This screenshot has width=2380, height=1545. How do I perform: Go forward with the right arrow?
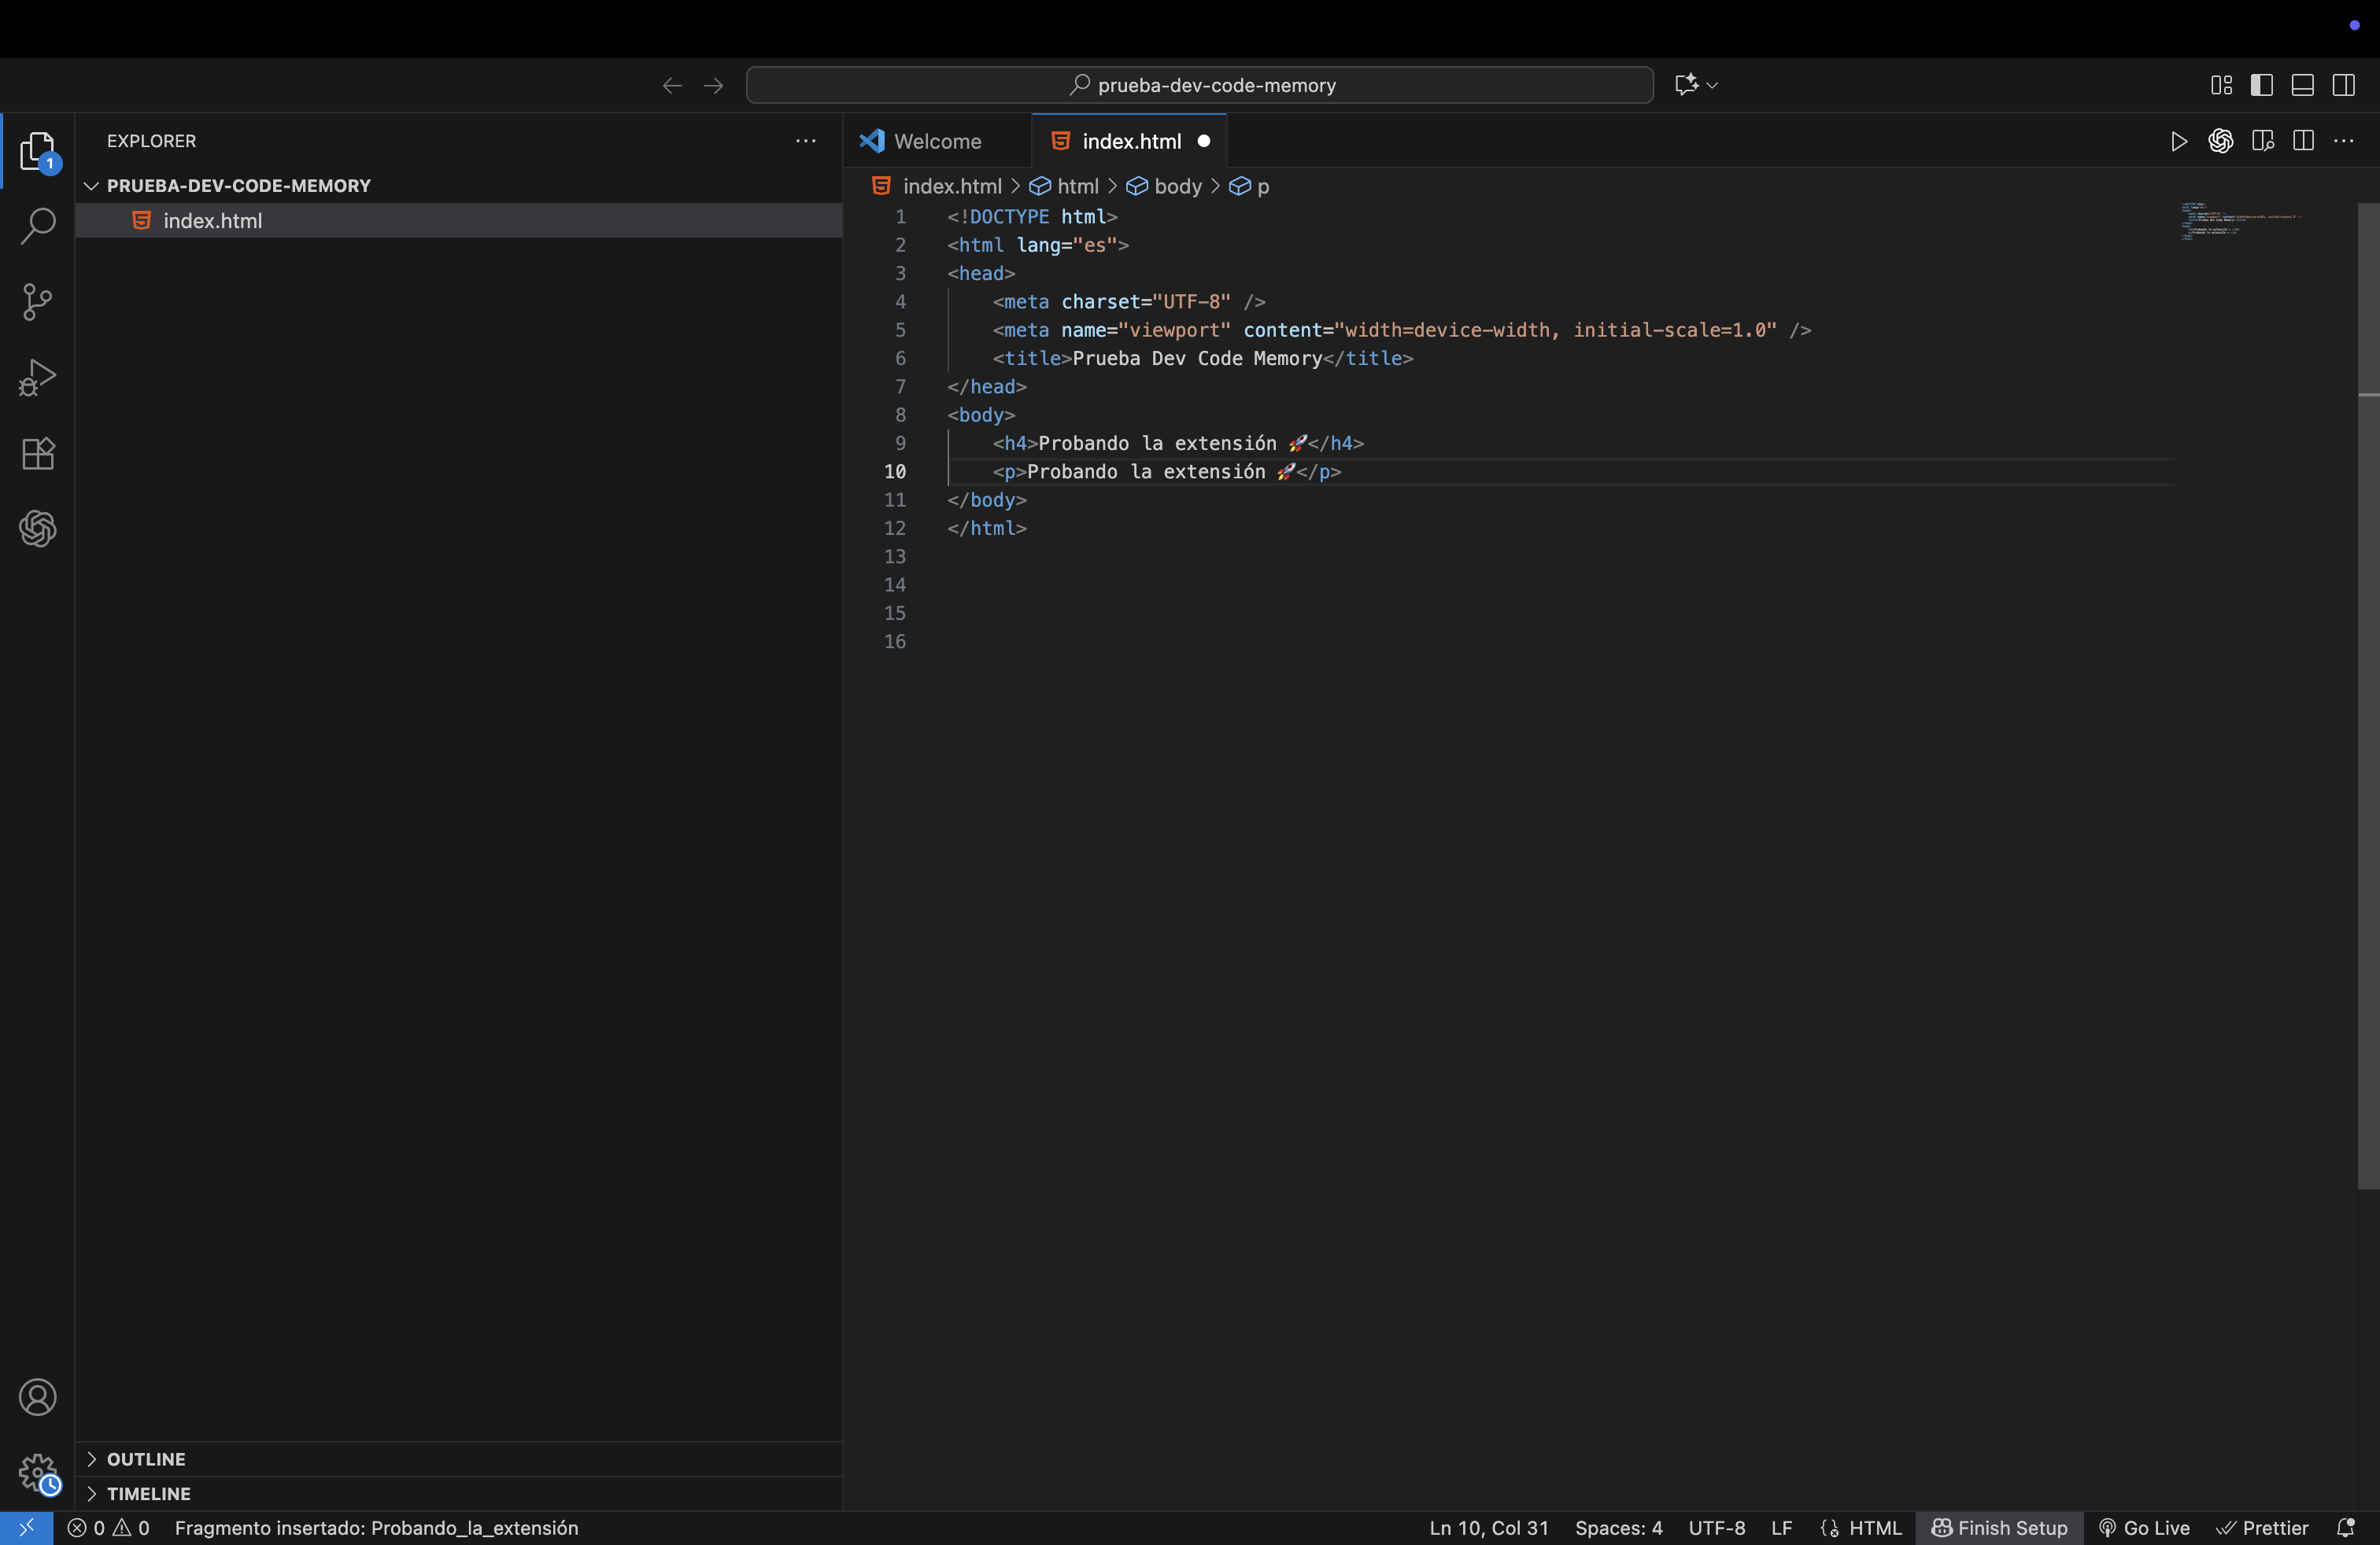click(x=713, y=86)
